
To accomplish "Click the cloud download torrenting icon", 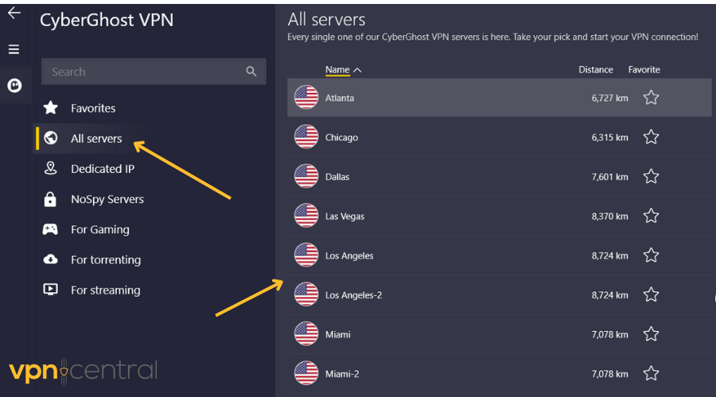I will click(50, 260).
